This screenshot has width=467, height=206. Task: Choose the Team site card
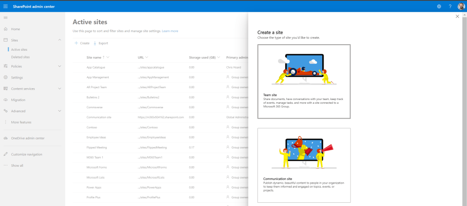point(304,81)
